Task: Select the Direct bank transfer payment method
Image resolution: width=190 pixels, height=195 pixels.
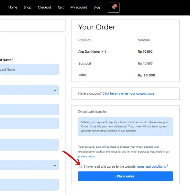Action: (92, 112)
